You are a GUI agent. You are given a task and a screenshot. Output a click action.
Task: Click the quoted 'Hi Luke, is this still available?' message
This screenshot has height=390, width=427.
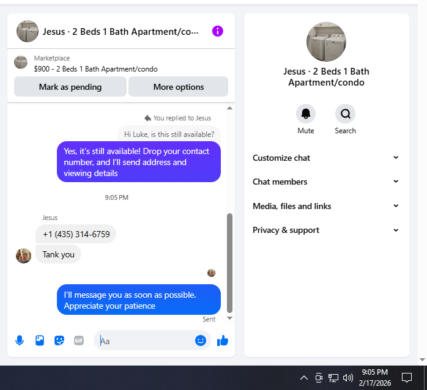169,134
